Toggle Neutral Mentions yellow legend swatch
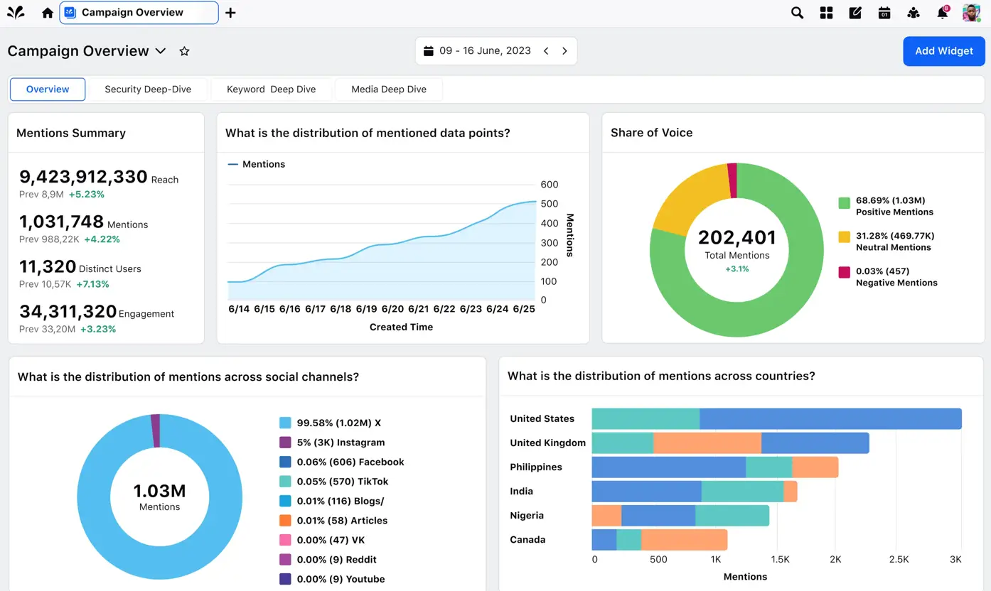The image size is (991, 591). (844, 237)
